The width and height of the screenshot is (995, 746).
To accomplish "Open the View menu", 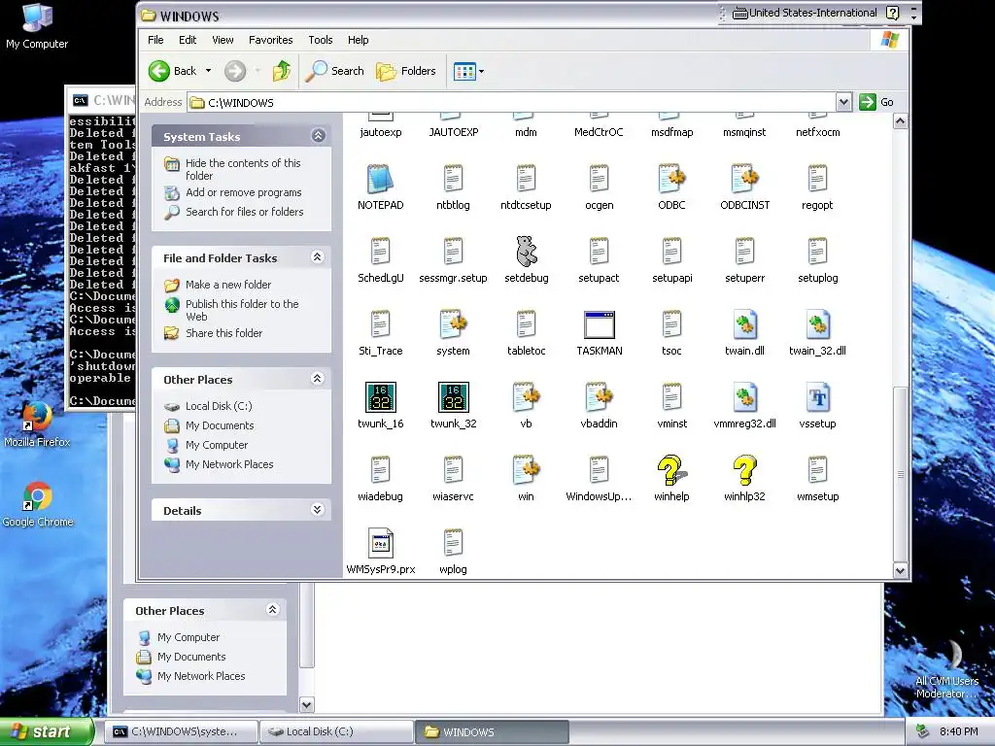I will coord(223,40).
